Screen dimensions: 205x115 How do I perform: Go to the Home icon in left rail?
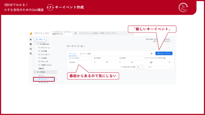pyautogui.click(x=31, y=39)
